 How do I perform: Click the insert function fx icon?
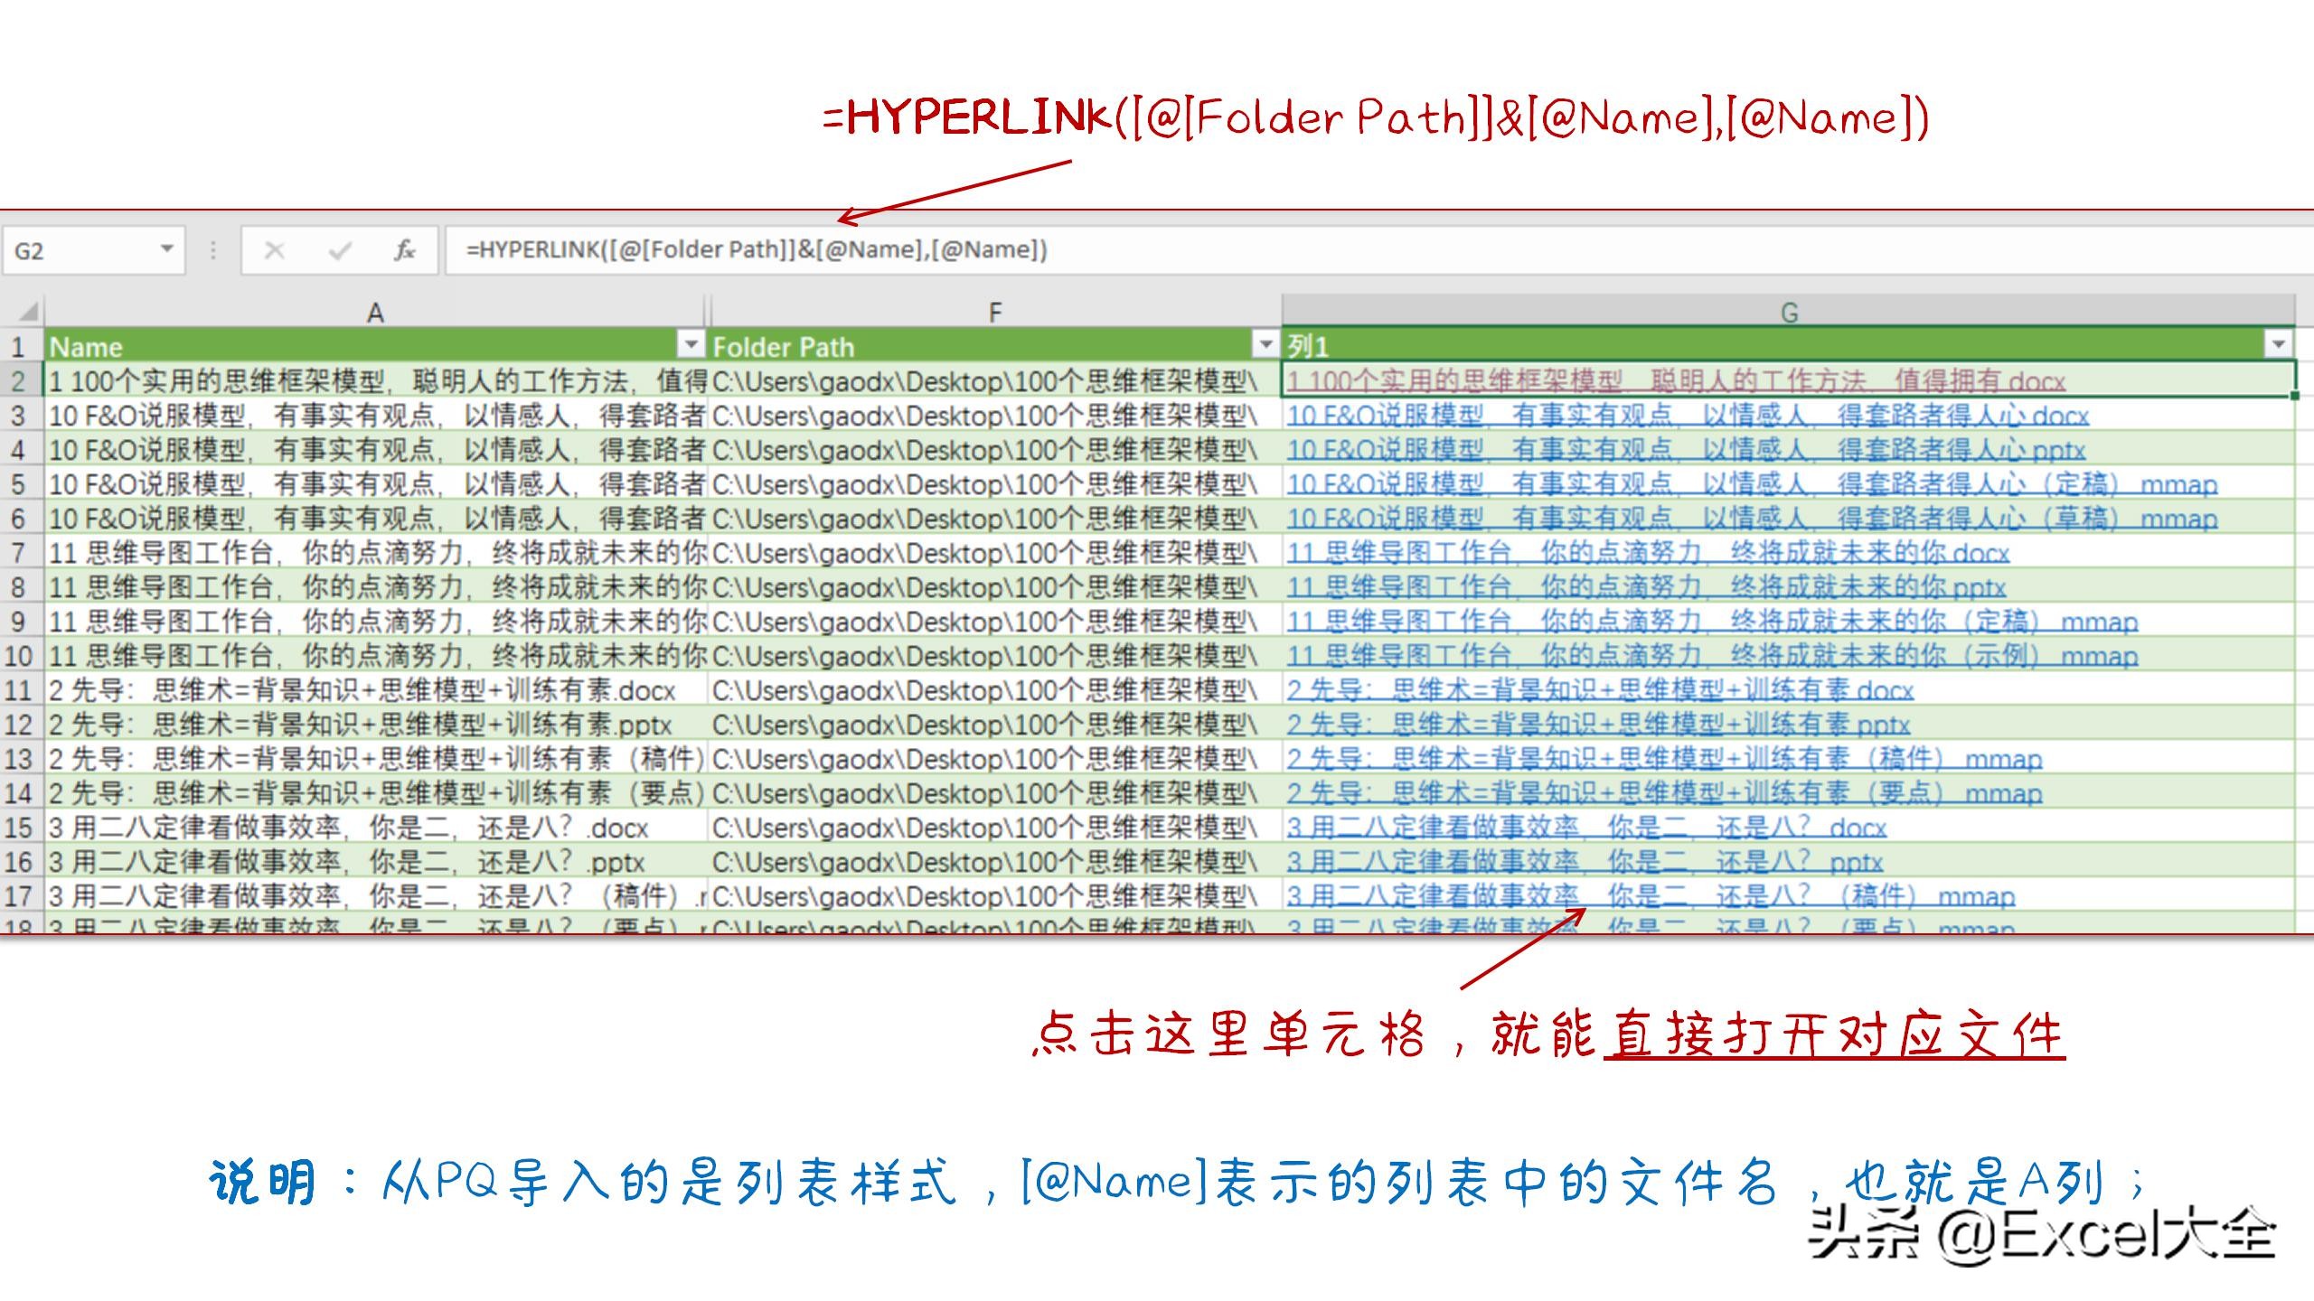click(404, 250)
